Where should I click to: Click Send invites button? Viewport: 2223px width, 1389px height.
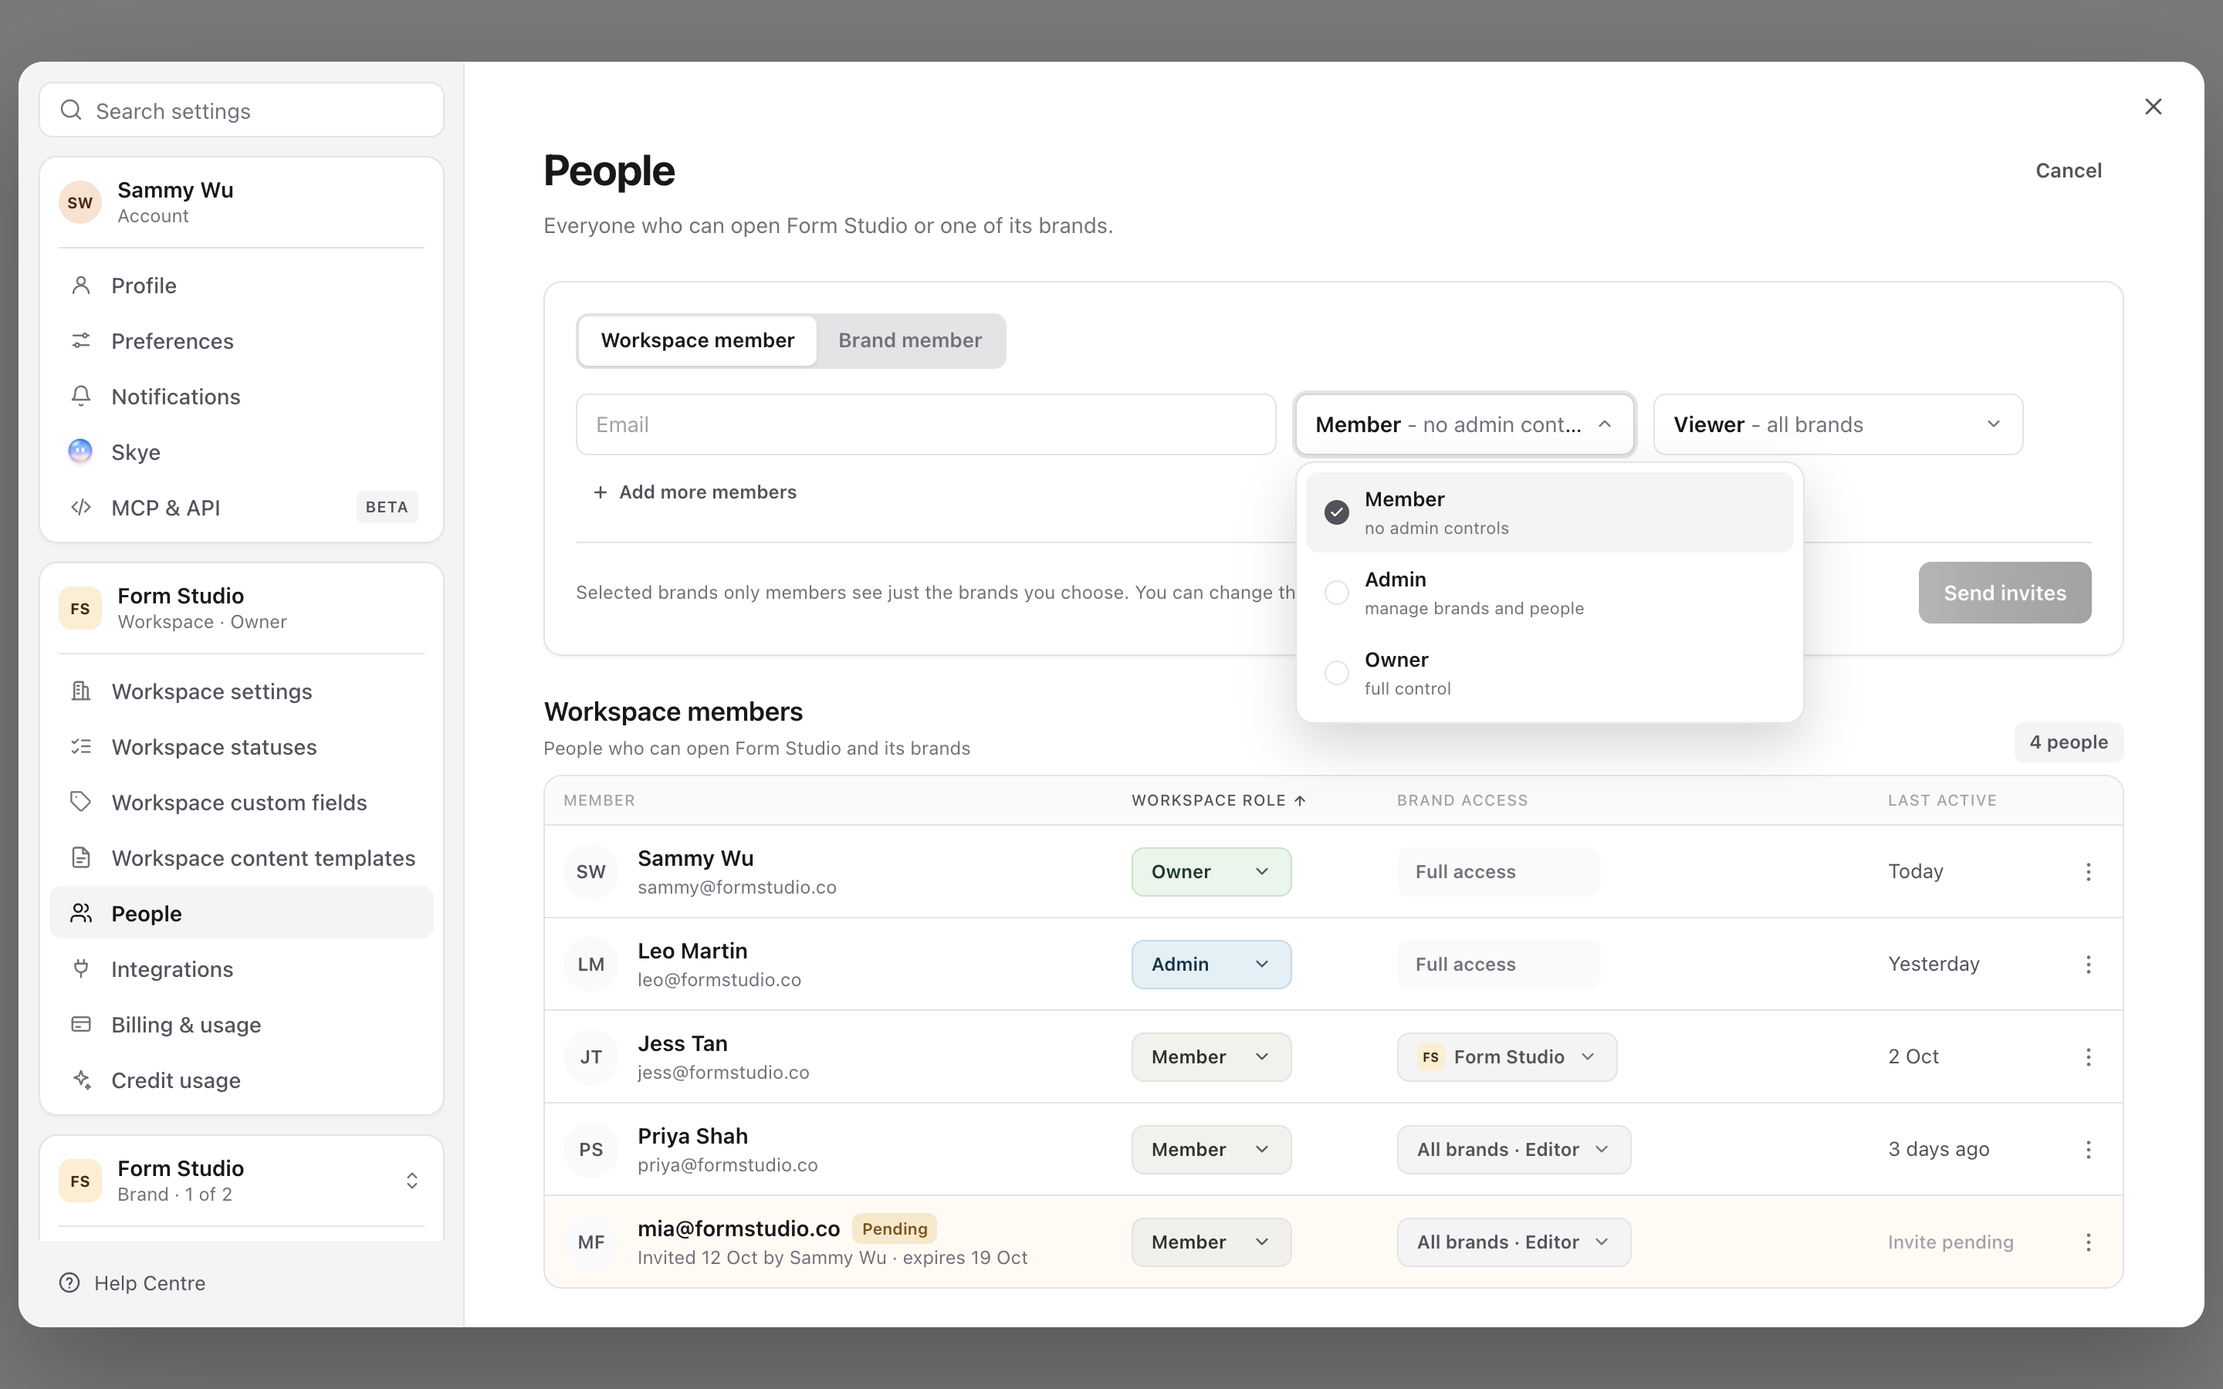tap(2005, 593)
